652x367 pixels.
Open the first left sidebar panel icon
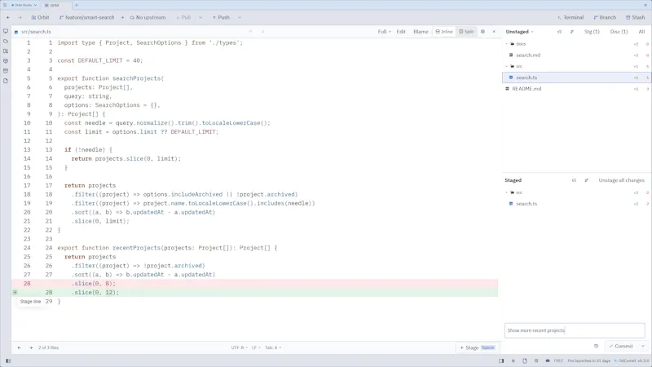click(x=6, y=31)
